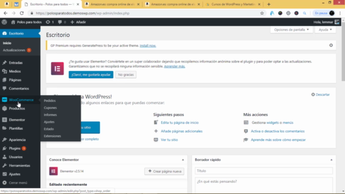Open WooCommerce menu in the sidebar
345x194 pixels.
tap(21, 100)
